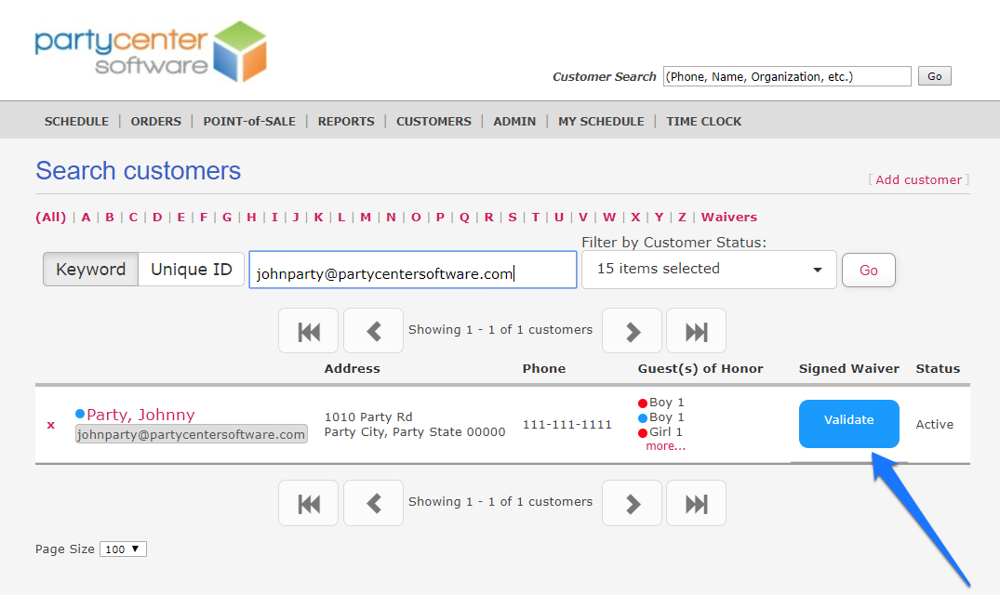The image size is (1000, 595).
Task: Click the address 1010 Party Rd
Action: click(368, 416)
